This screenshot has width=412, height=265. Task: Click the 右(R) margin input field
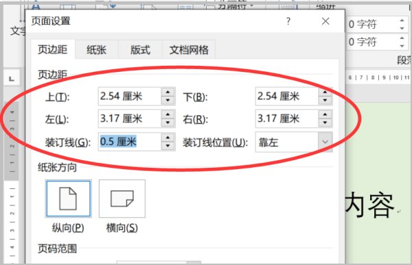coord(286,118)
